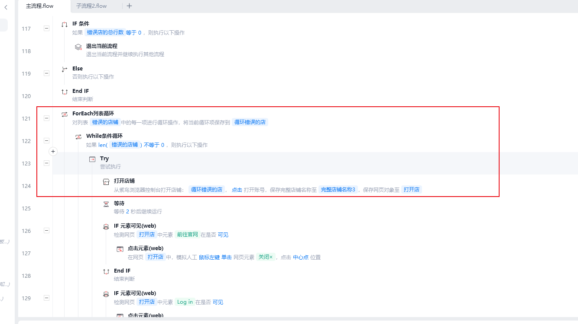Click the 循环错误的店 variable in ForEach step

(x=250, y=122)
